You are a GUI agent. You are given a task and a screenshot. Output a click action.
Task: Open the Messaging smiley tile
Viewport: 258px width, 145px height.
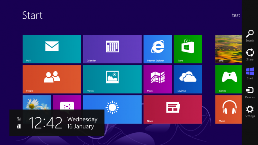coord(67,102)
